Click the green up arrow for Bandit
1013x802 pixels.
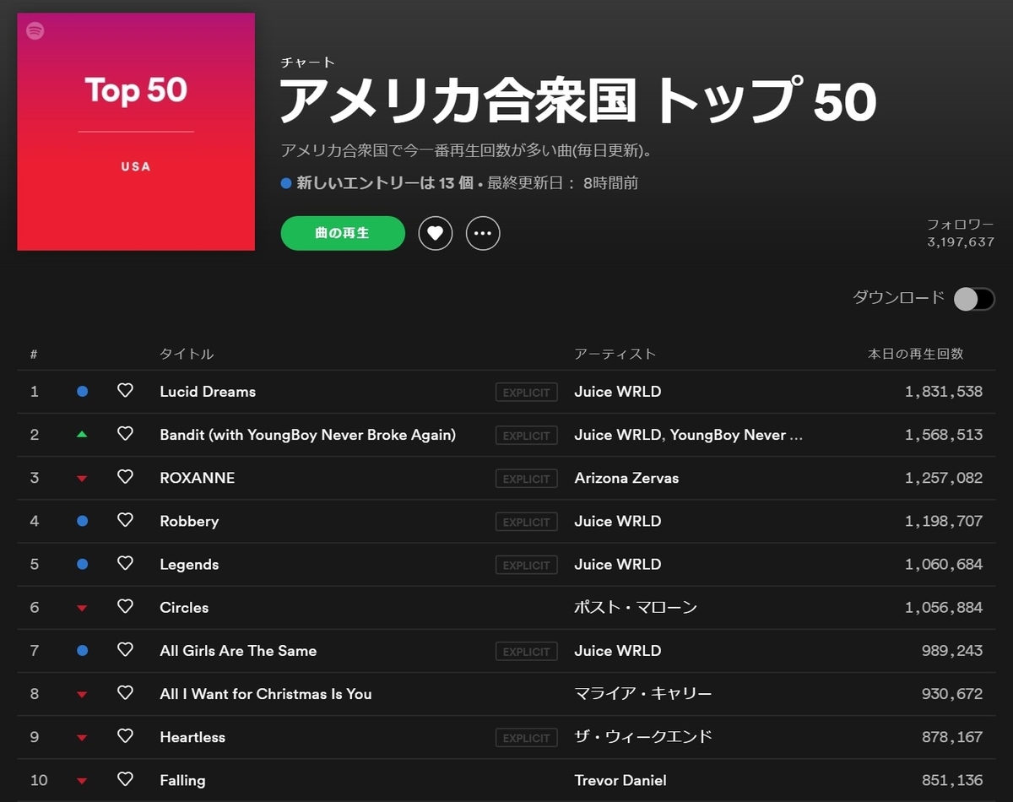point(82,434)
